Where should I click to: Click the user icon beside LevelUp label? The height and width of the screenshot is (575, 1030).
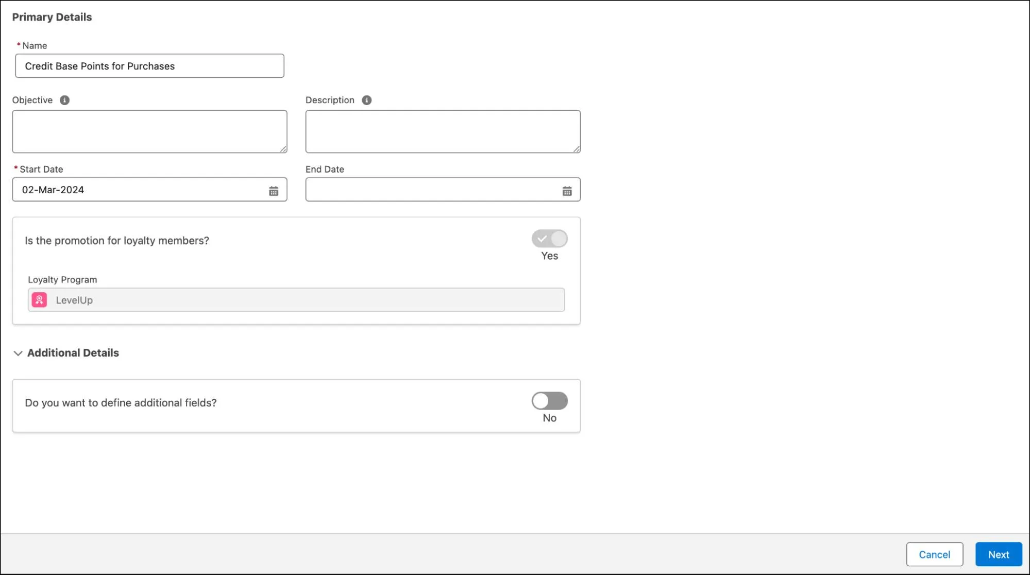[40, 300]
